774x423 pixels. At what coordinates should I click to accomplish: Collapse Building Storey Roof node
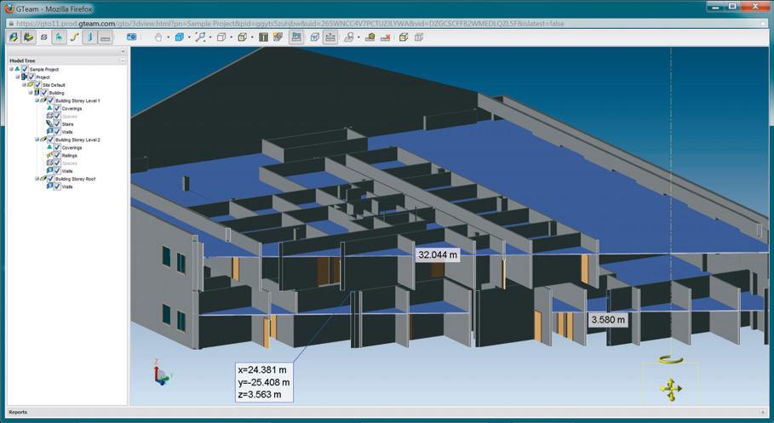[x=37, y=179]
